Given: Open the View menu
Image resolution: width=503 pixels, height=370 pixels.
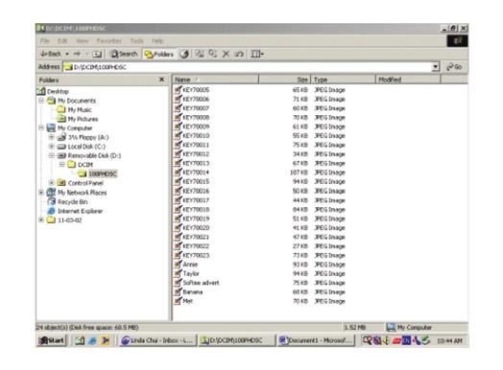Looking at the screenshot, I should coord(83,41).
